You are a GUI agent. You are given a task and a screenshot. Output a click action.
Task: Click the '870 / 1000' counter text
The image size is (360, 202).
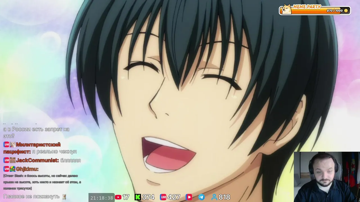(335, 11)
